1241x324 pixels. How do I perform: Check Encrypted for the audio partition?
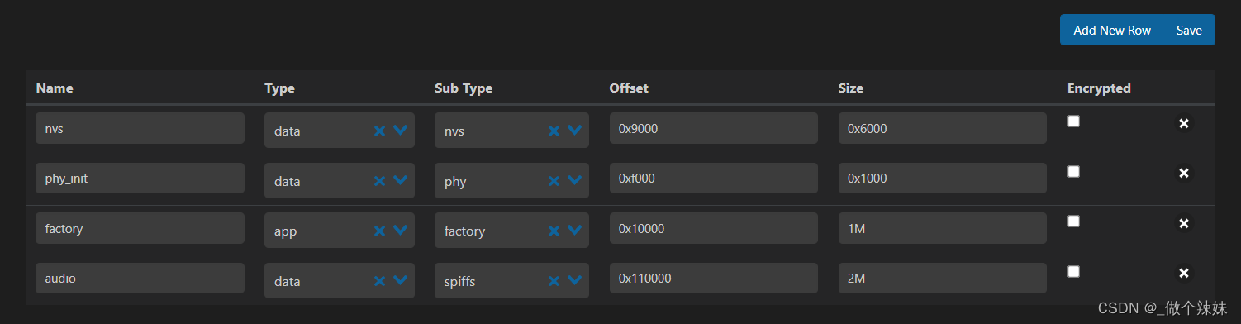[1073, 271]
